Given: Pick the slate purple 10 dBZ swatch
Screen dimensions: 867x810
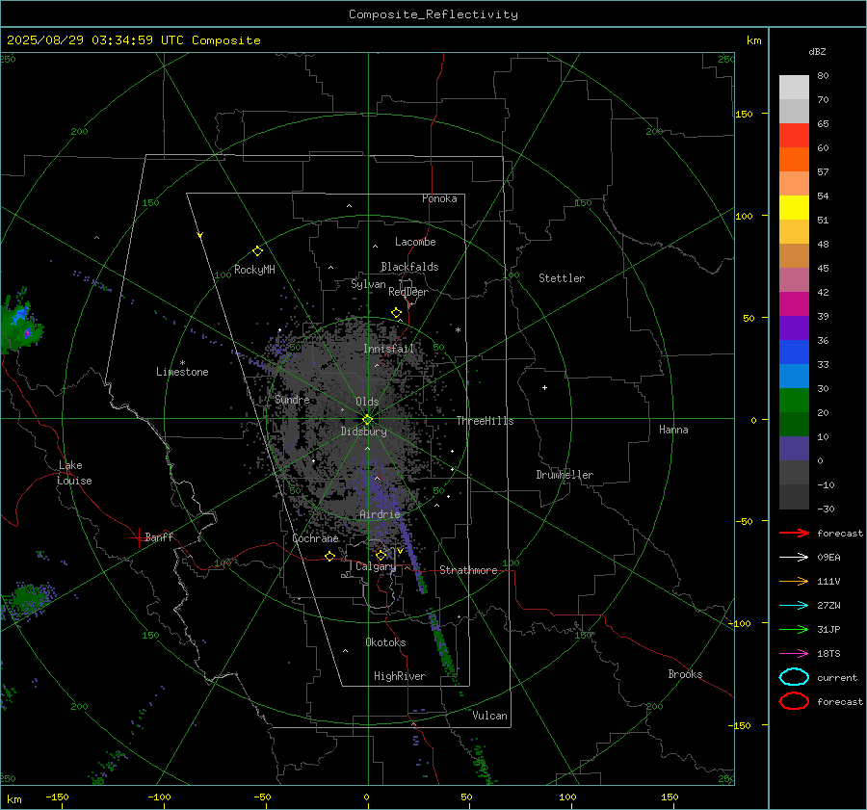Looking at the screenshot, I should click(x=794, y=448).
